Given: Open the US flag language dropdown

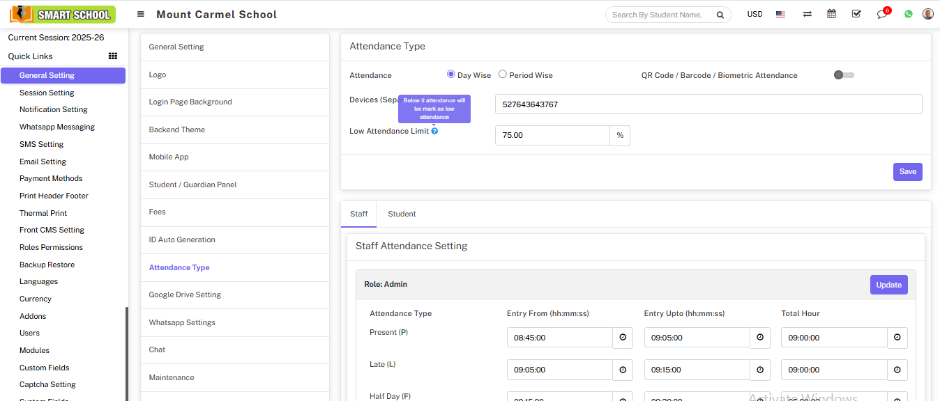Looking at the screenshot, I should [780, 14].
